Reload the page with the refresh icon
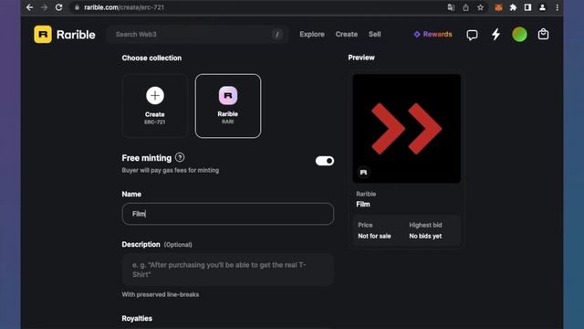 click(x=58, y=7)
